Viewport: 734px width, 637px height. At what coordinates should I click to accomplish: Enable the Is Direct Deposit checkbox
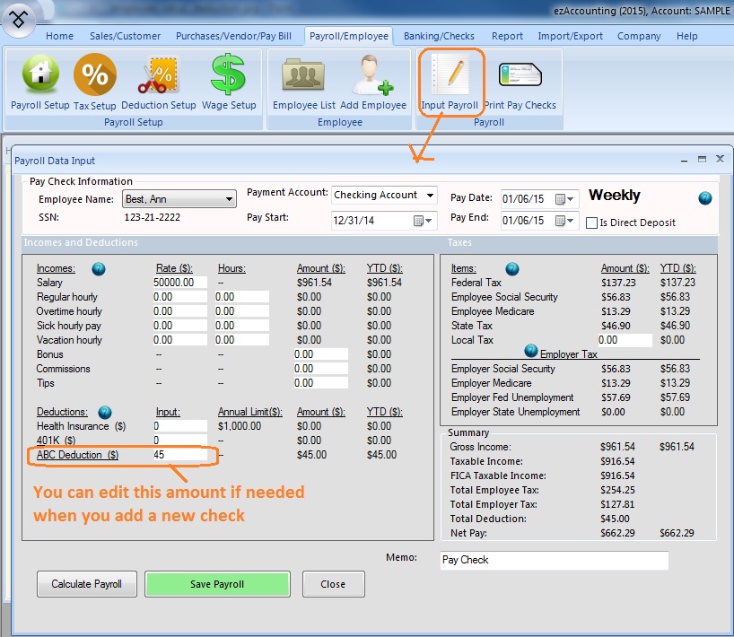(x=591, y=223)
